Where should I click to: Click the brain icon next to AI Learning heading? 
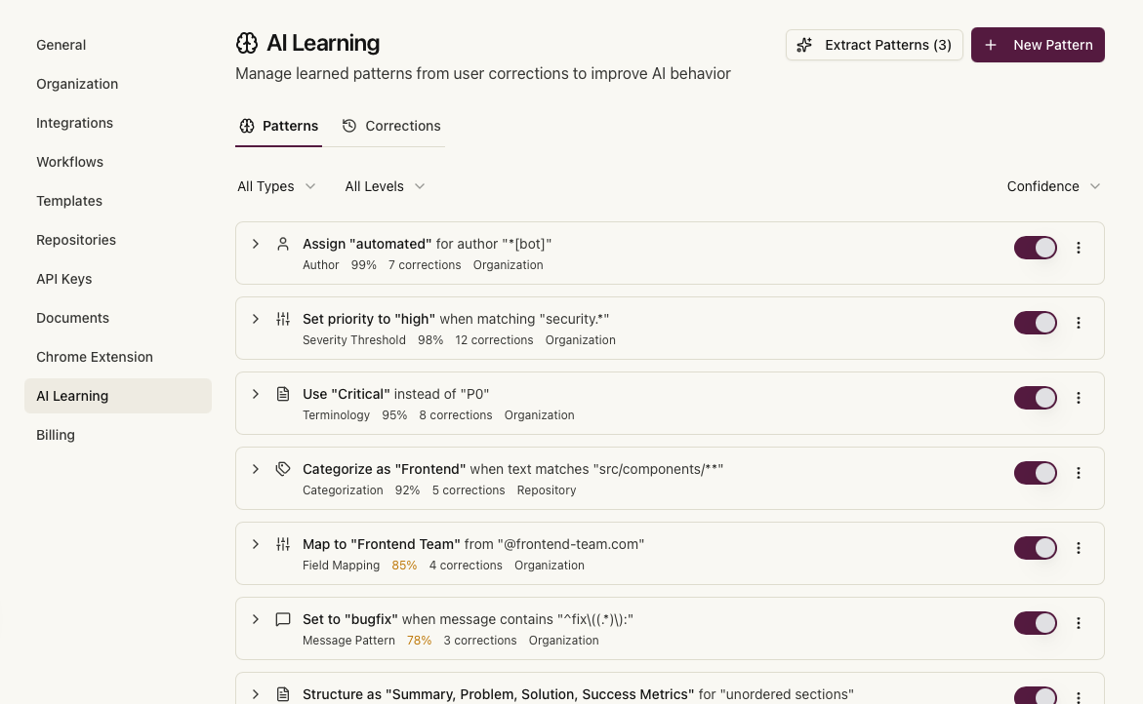(247, 43)
